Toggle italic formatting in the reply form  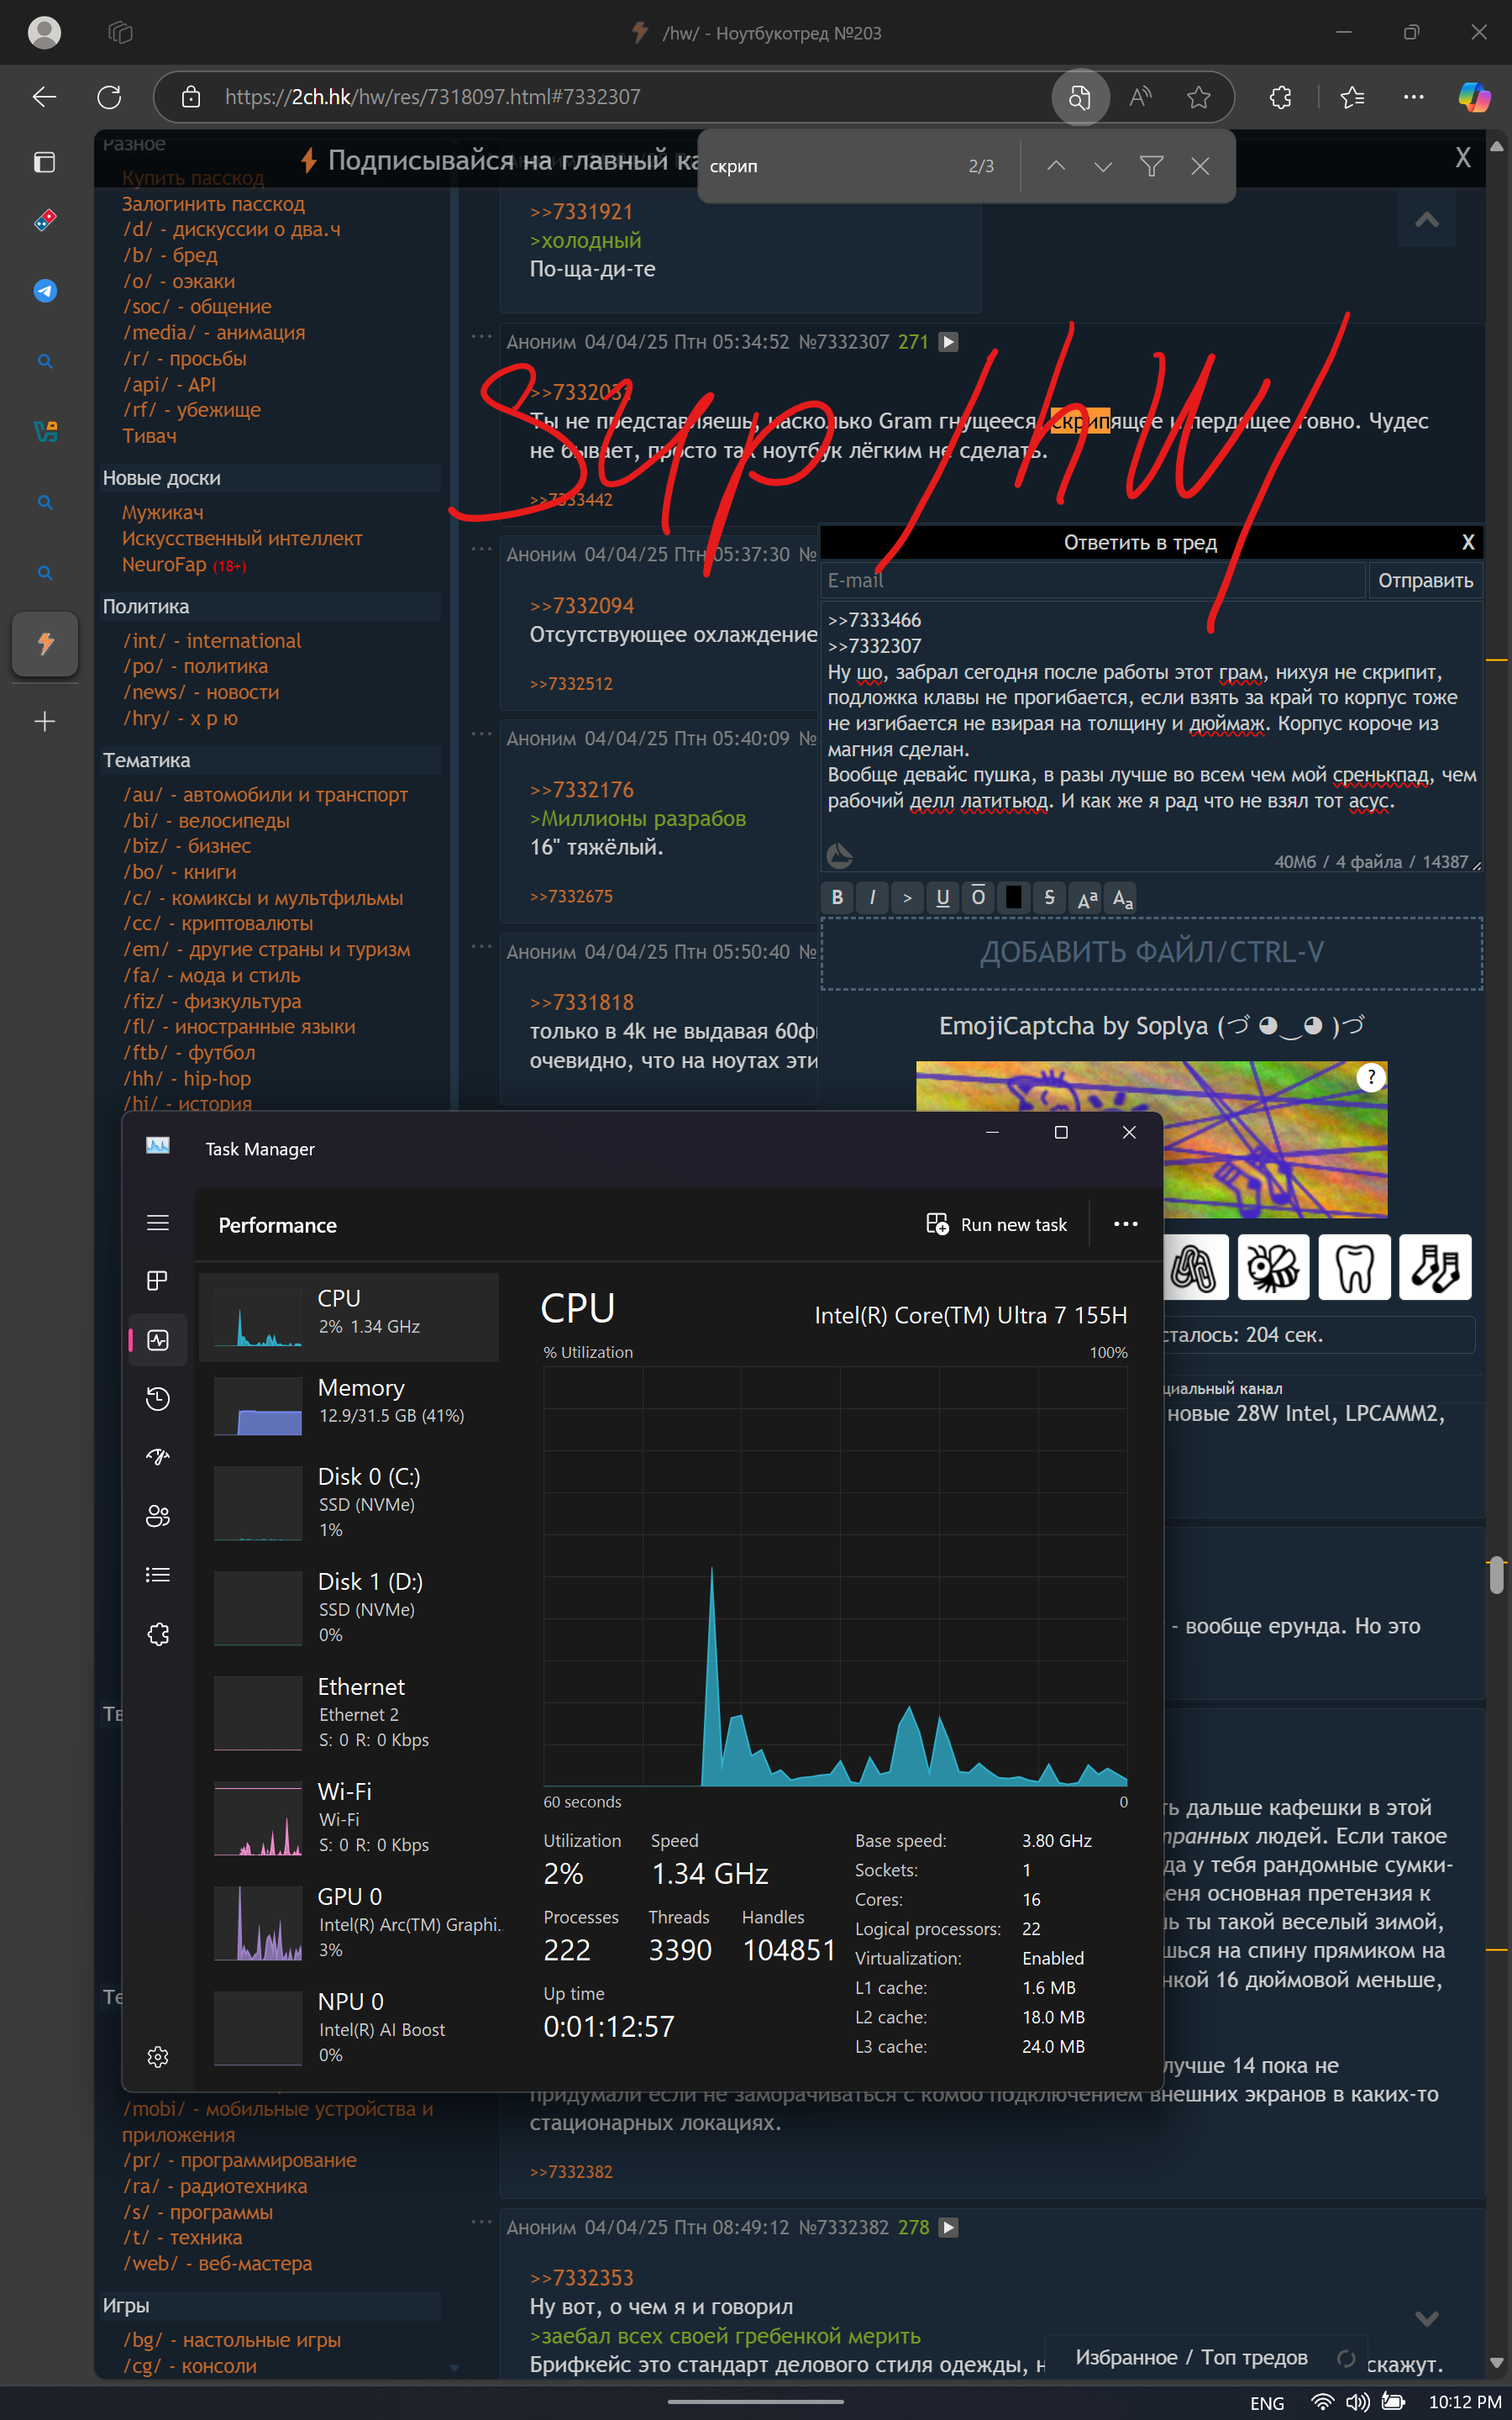point(872,897)
